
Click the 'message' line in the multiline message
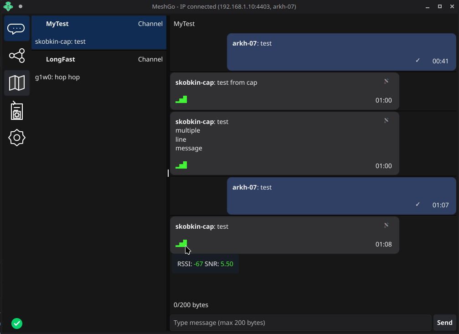[189, 148]
